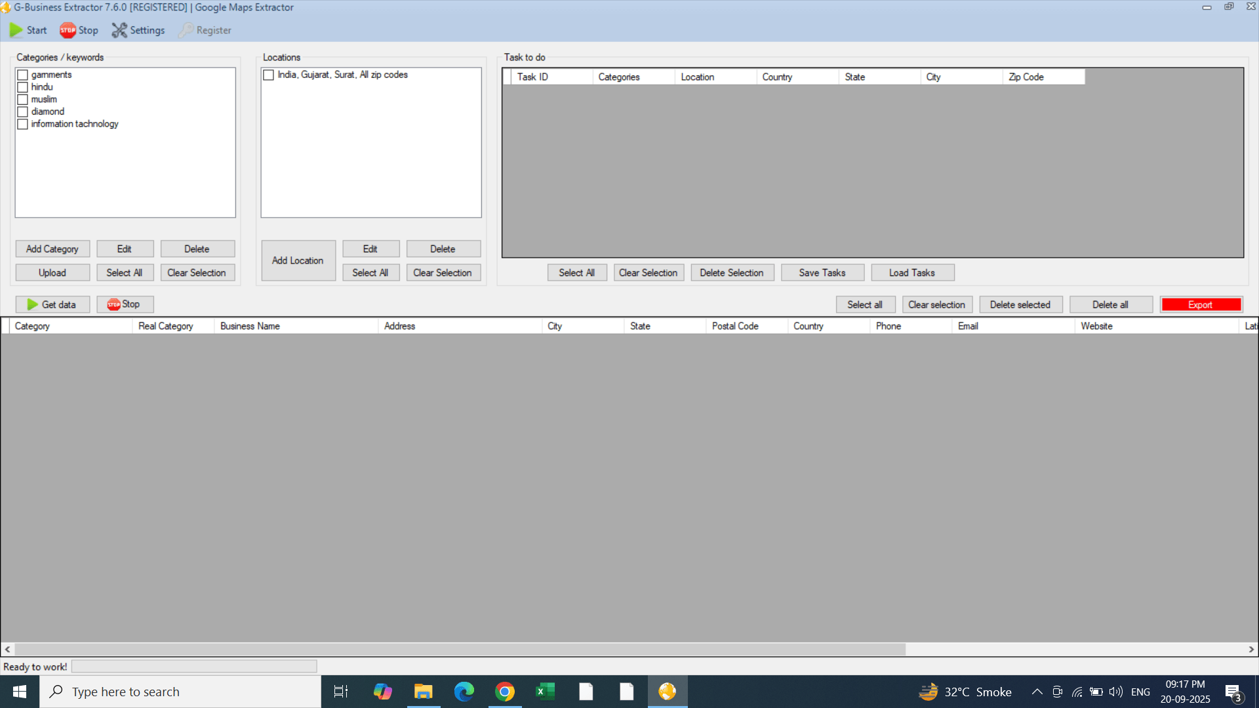Expand the system tray hidden icons chevron
This screenshot has height=708, width=1259.
[x=1037, y=692]
